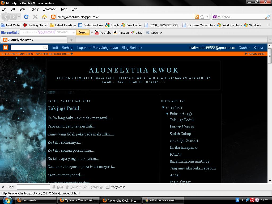Open the Dasbor link
This screenshot has width=272, height=204.
pos(244,48)
